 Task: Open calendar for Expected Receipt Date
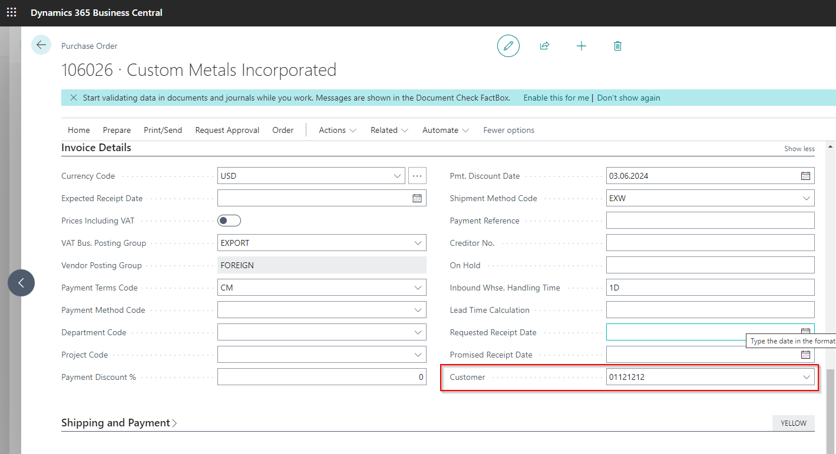coord(417,198)
